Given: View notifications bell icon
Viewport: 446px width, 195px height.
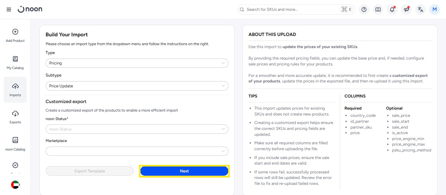Looking at the screenshot, I should pos(392,9).
